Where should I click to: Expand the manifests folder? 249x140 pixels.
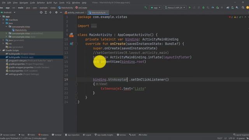[3, 20]
